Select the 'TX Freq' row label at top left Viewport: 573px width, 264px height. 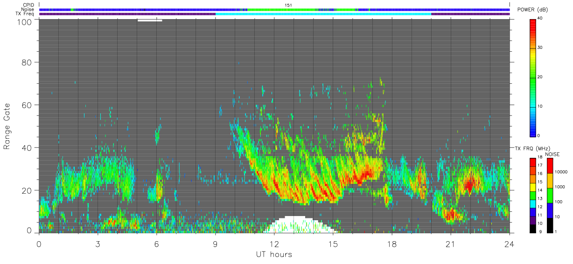click(25, 14)
